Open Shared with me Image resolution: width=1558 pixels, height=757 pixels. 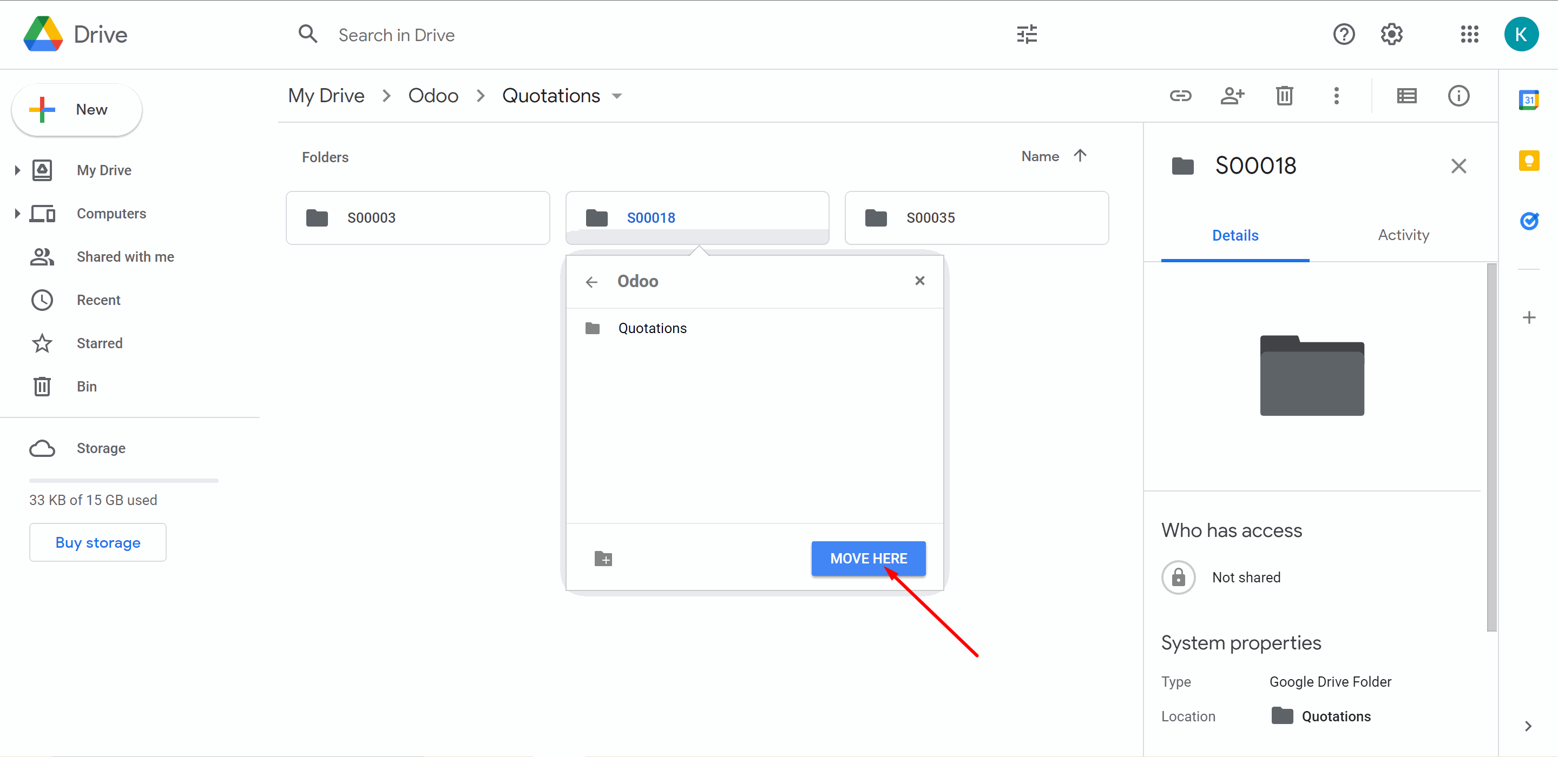(125, 257)
